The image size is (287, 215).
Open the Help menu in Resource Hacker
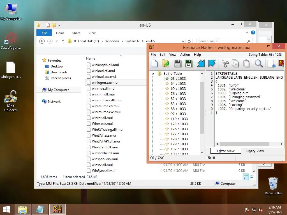pyautogui.click(x=197, y=55)
